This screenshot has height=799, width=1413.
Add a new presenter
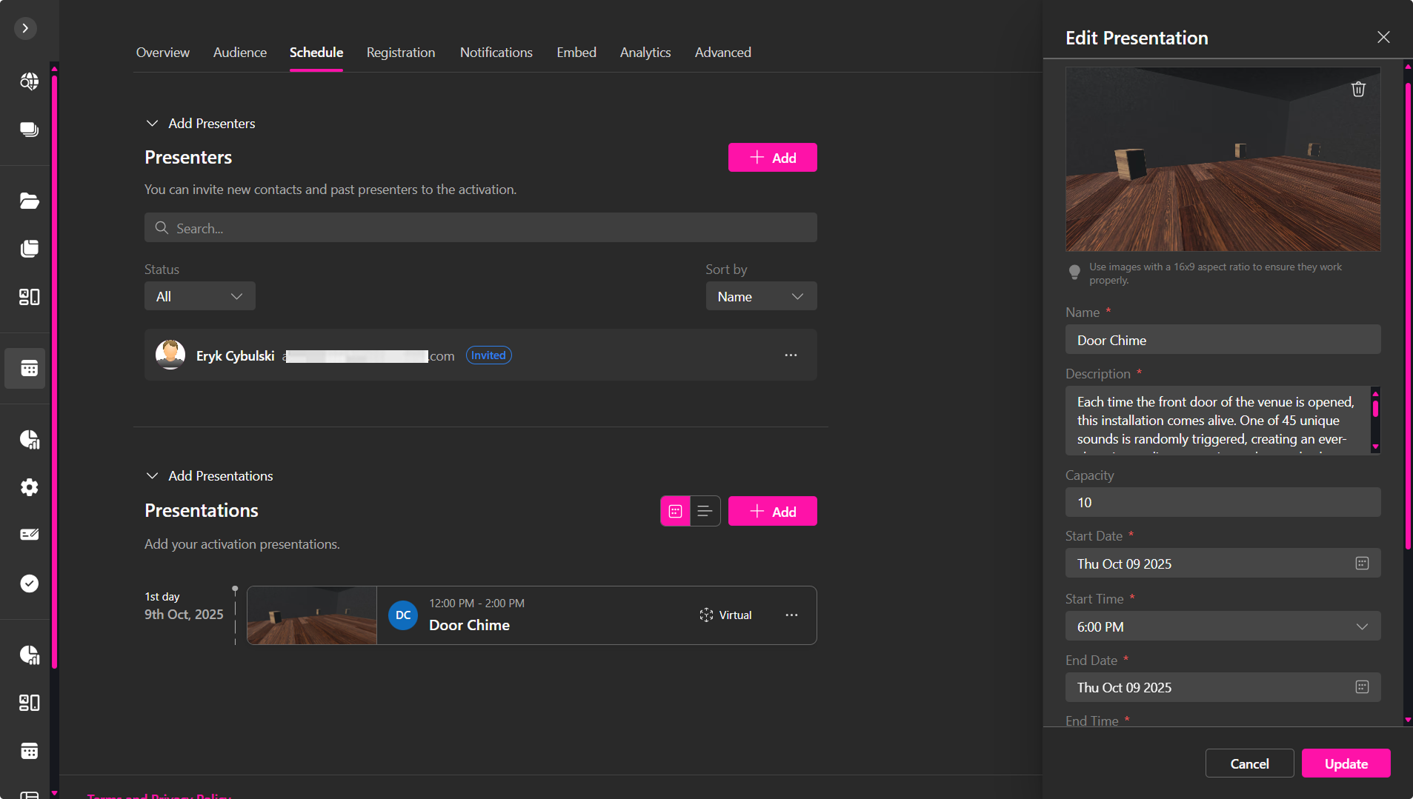(x=772, y=158)
